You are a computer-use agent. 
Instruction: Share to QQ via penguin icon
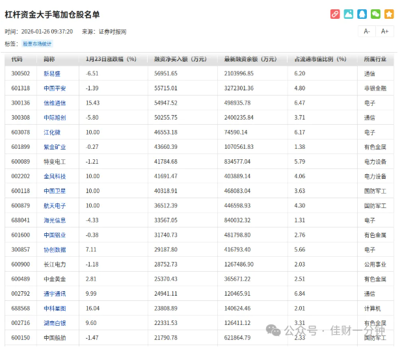tap(362, 14)
